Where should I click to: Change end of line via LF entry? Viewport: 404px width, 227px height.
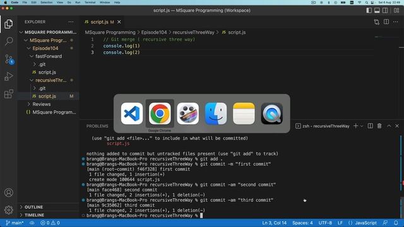(340, 223)
